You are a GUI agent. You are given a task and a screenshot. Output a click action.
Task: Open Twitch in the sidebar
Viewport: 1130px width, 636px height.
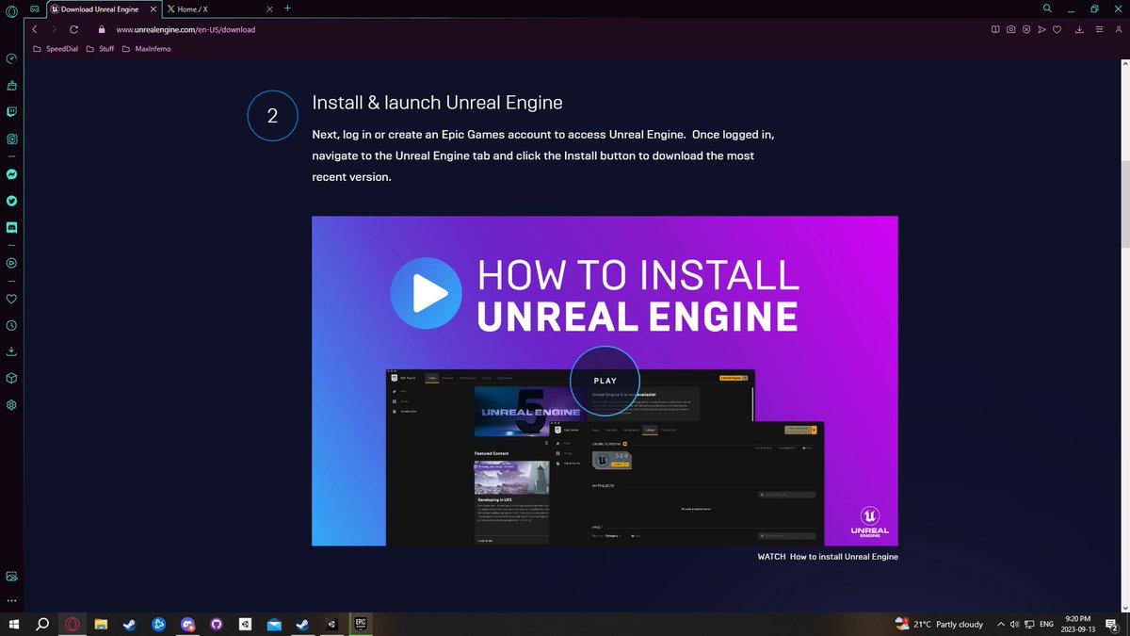(x=11, y=111)
